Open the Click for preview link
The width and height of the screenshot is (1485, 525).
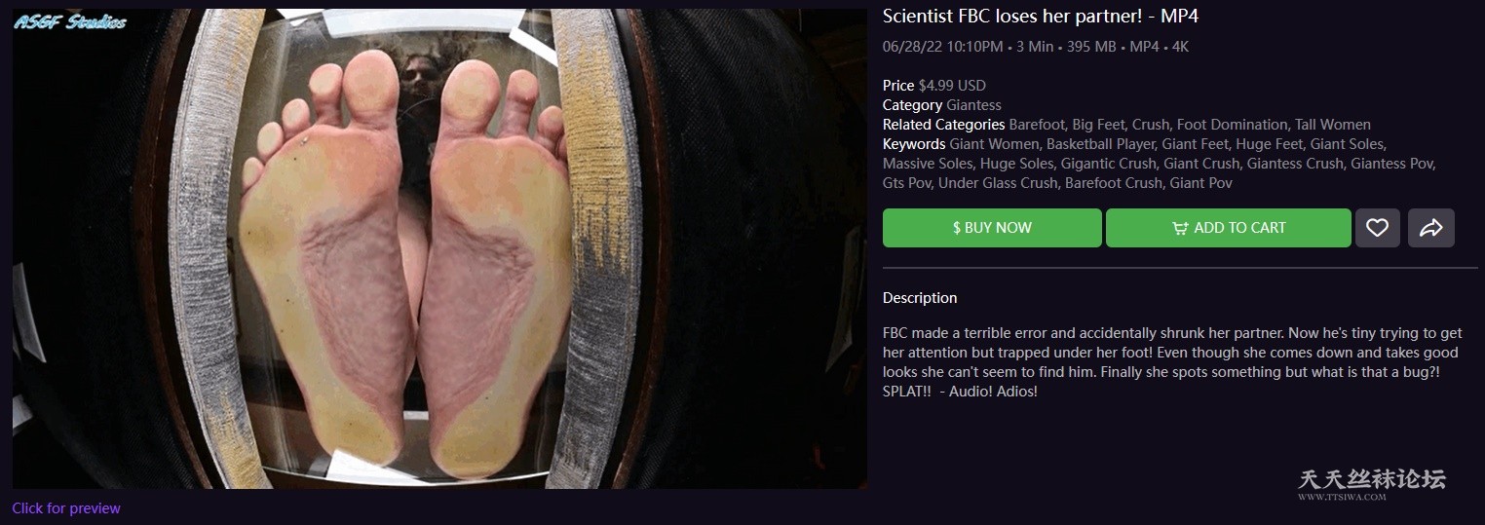(x=66, y=508)
